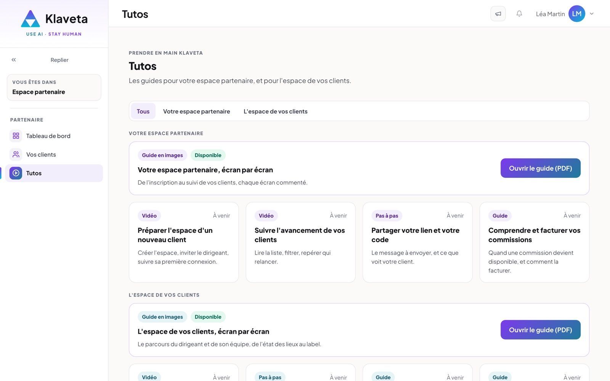Image resolution: width=610 pixels, height=381 pixels.
Task: Click Vidéo tag on Suivre l'avancement card
Action: point(266,216)
